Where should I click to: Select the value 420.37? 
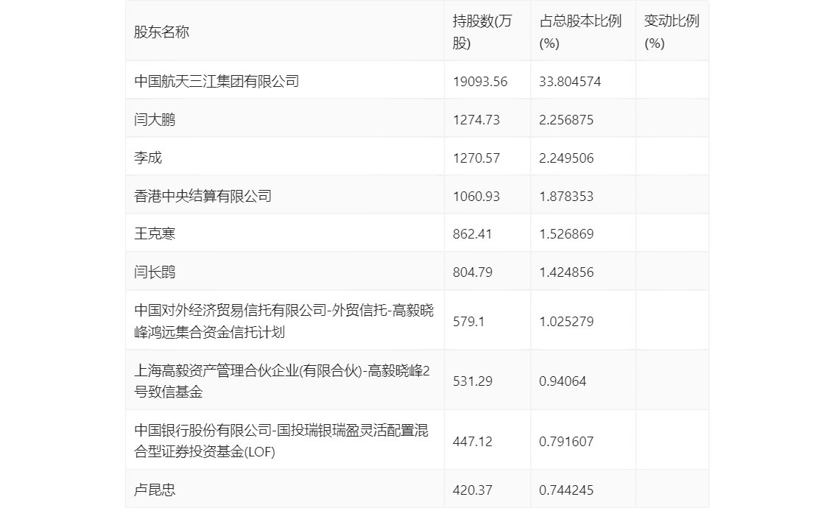pos(472,490)
